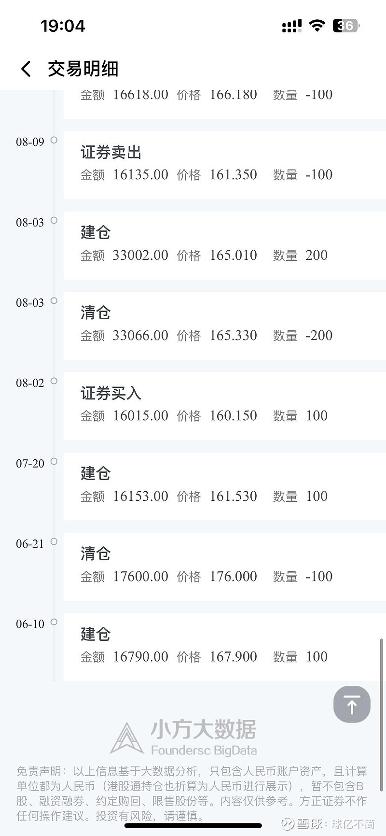Open the 06-10 建仓 record
386x836 pixels.
[x=224, y=646]
